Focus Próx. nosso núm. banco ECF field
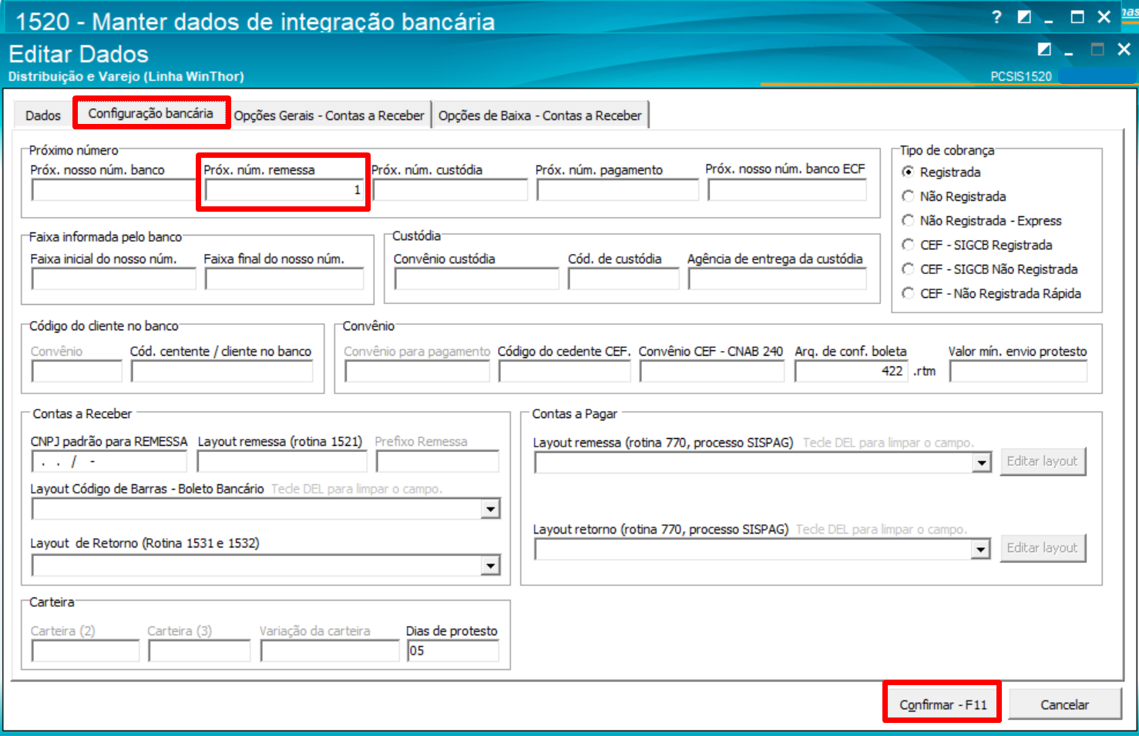 pyautogui.click(x=788, y=190)
